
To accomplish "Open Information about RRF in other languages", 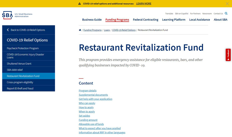I will [x=102, y=132].
